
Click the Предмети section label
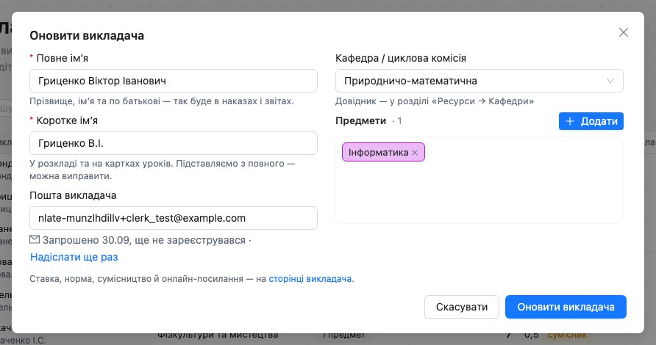tap(360, 120)
